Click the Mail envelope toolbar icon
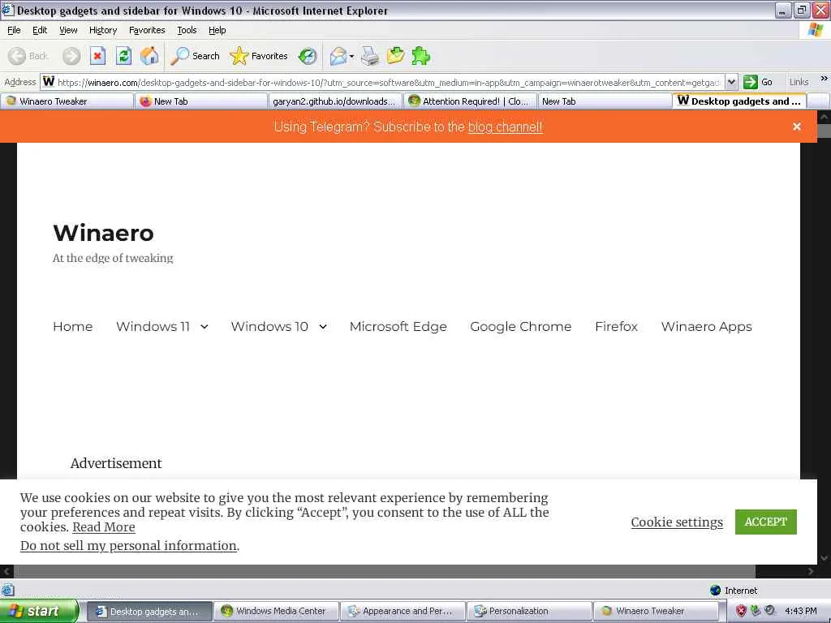 (x=338, y=56)
